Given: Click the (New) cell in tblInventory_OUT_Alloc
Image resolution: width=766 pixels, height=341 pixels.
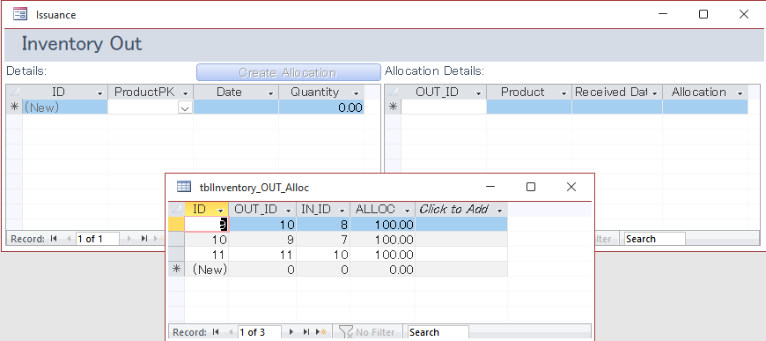Looking at the screenshot, I should (206, 269).
